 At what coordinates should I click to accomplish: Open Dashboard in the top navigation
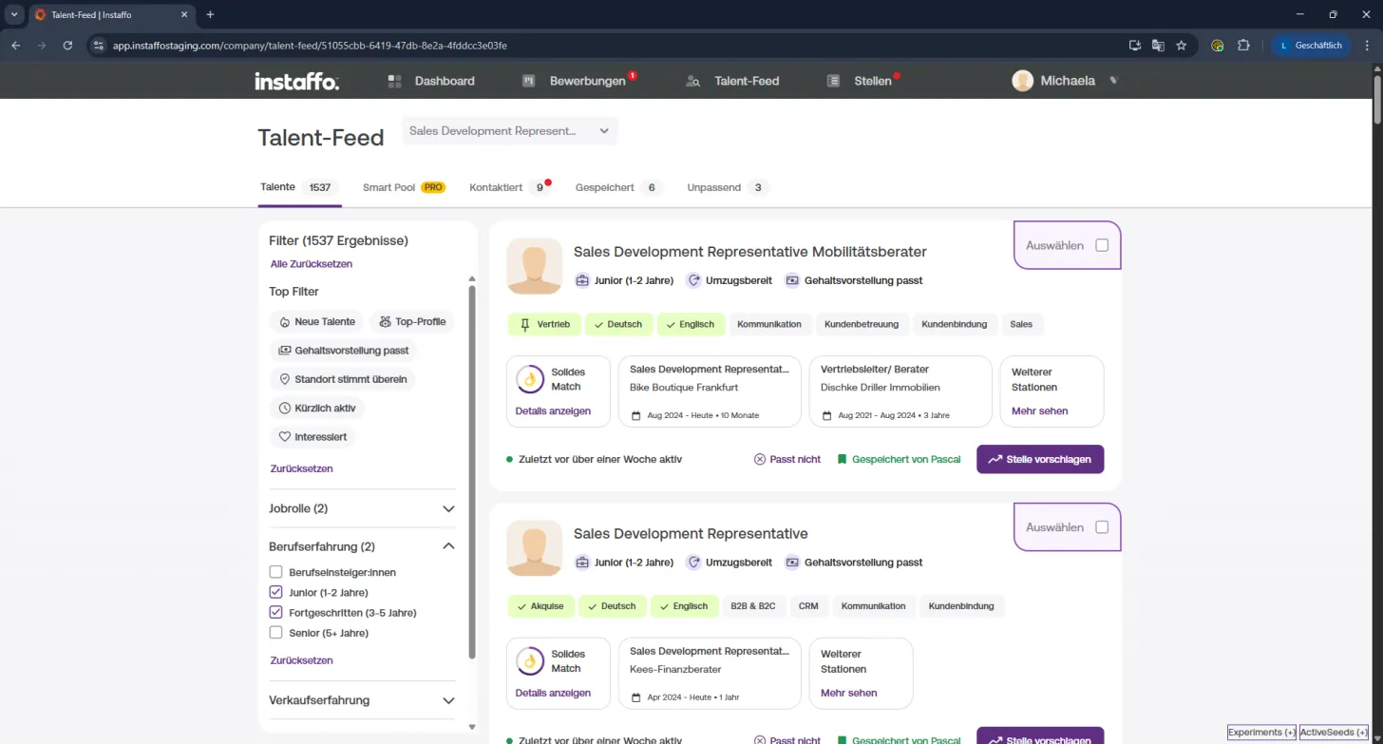431,81
